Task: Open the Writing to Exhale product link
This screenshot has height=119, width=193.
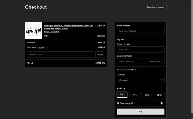Action: [x=68, y=27]
